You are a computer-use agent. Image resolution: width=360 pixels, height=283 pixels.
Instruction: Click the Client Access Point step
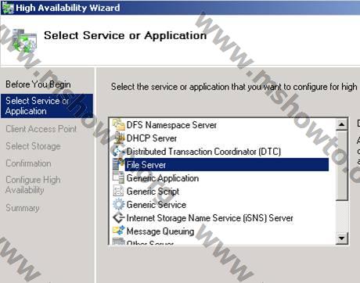pyautogui.click(x=41, y=129)
